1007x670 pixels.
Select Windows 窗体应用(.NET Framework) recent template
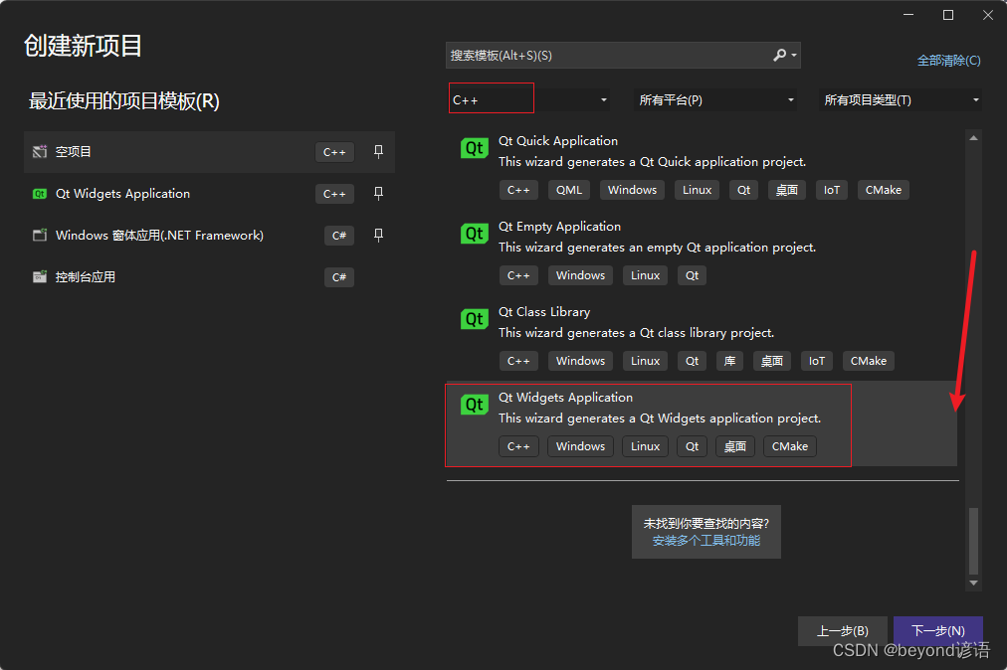point(209,236)
